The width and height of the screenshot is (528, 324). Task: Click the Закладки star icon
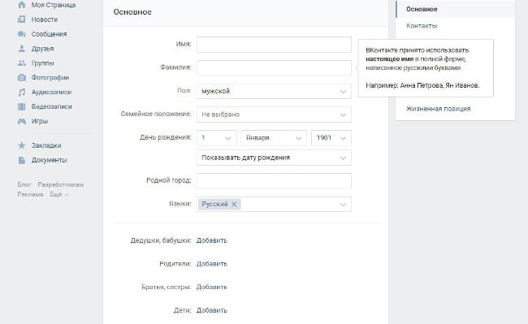click(x=22, y=145)
